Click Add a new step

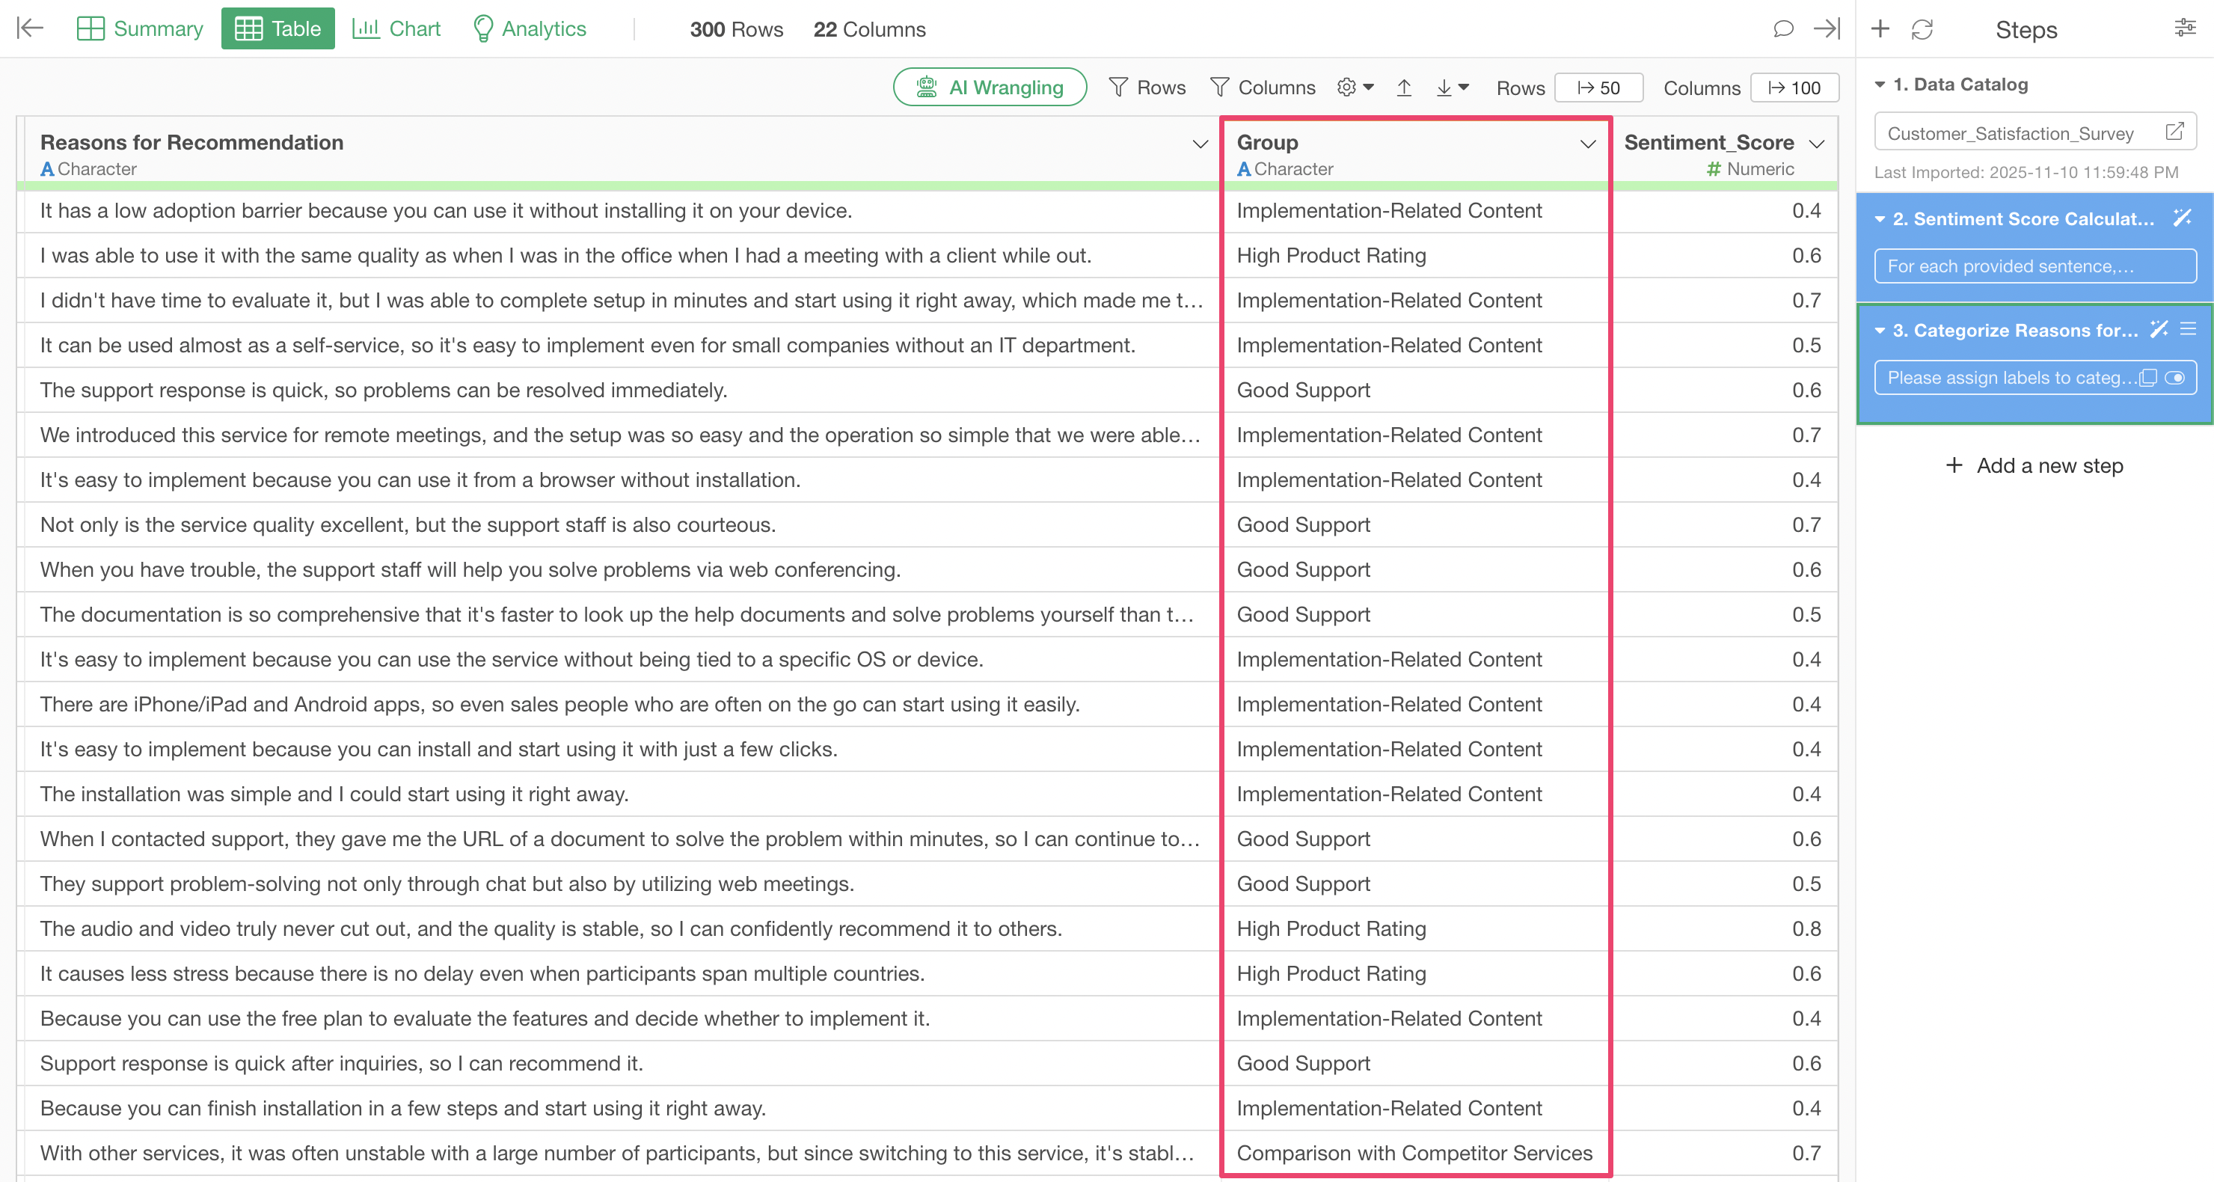pyautogui.click(x=2034, y=466)
